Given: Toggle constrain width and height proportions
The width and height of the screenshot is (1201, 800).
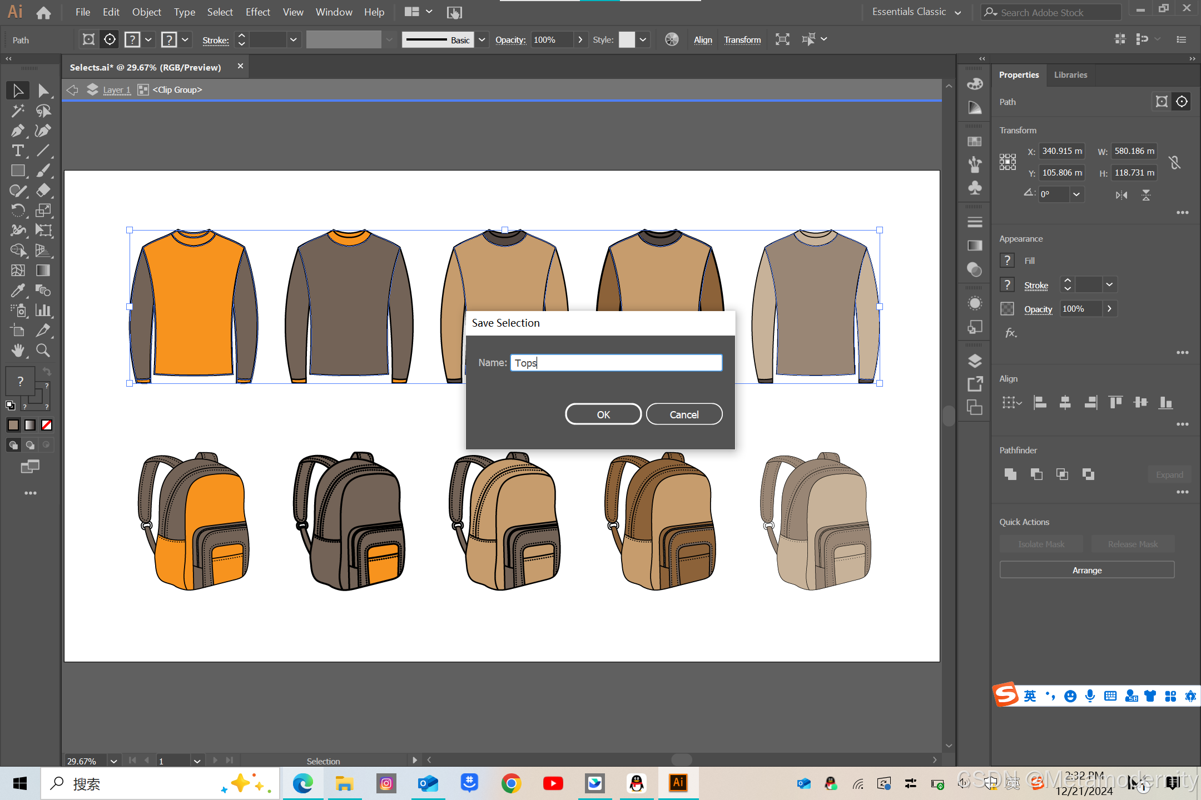Looking at the screenshot, I should click(x=1174, y=162).
